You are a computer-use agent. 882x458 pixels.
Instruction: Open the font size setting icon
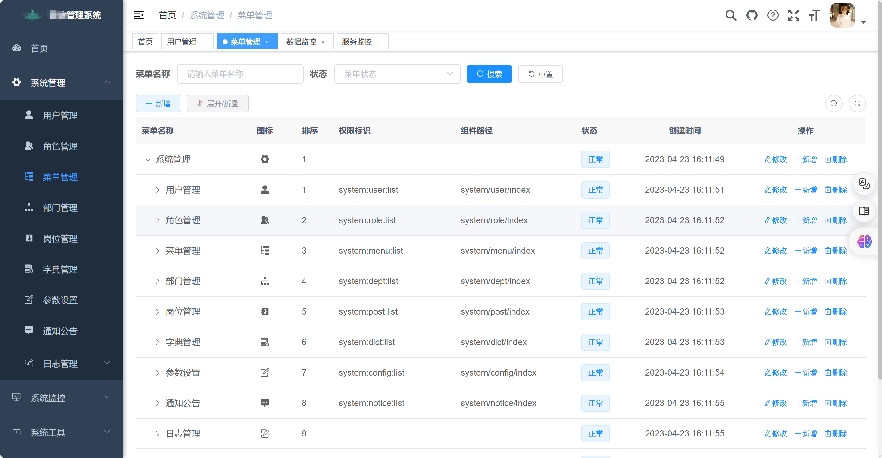pos(815,15)
